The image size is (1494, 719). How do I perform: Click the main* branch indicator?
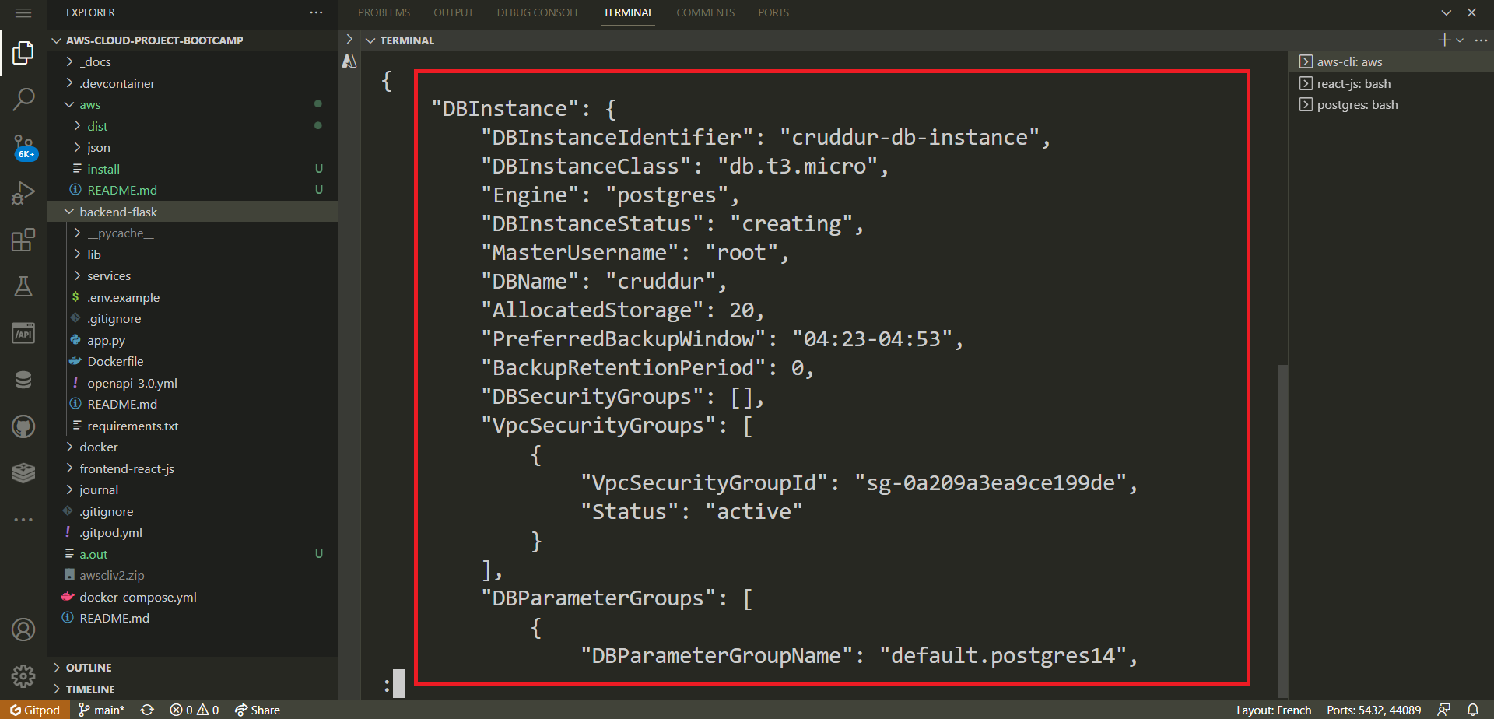(101, 710)
